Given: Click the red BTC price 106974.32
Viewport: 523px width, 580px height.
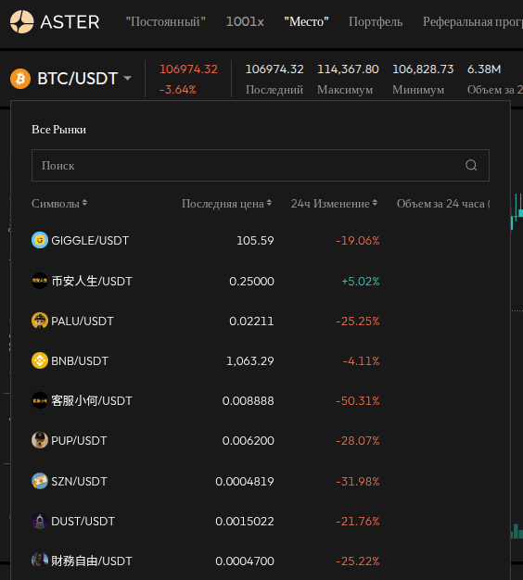Looking at the screenshot, I should 188,69.
